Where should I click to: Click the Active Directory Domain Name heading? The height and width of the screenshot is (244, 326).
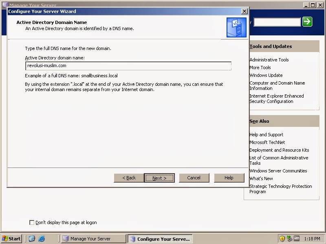coord(52,22)
